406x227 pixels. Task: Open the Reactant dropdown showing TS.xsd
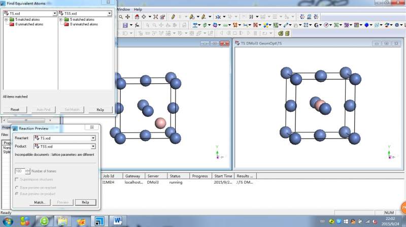[93, 138]
